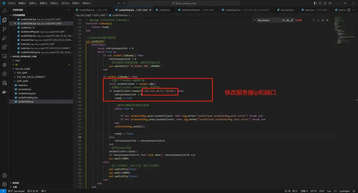Toggle match whole word in find widget

288,20
